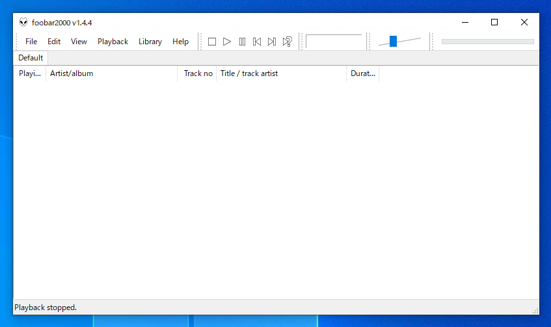Screen dimensions: 551x327
Task: Open the File menu
Action: coord(31,42)
